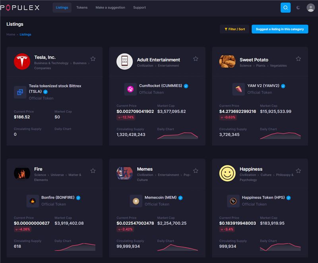Favorite the Adult Entertainment listing star
318x263 pixels.
pos(196,58)
